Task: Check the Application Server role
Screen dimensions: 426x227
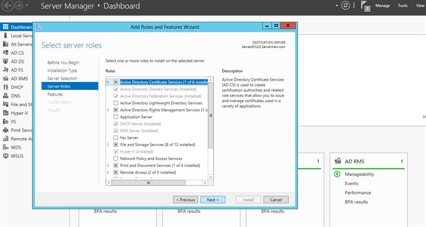Action: coord(116,117)
